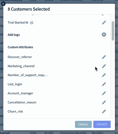The image size is (118, 134).
Task: Click the dialog's vertical scrollbar thumb
Action: click(x=113, y=31)
